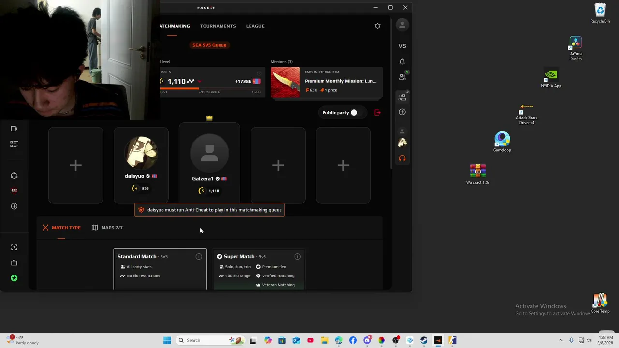
Task: Click the Elo level progress bar
Action: [210, 88]
